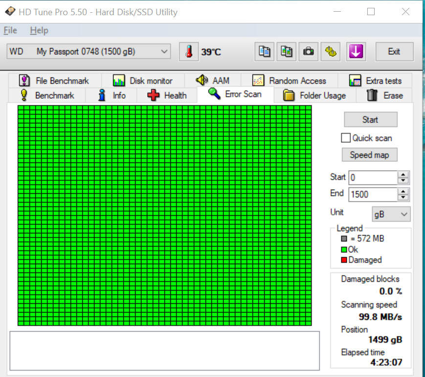Expand the WD My Passport drive dropdown

pos(164,51)
